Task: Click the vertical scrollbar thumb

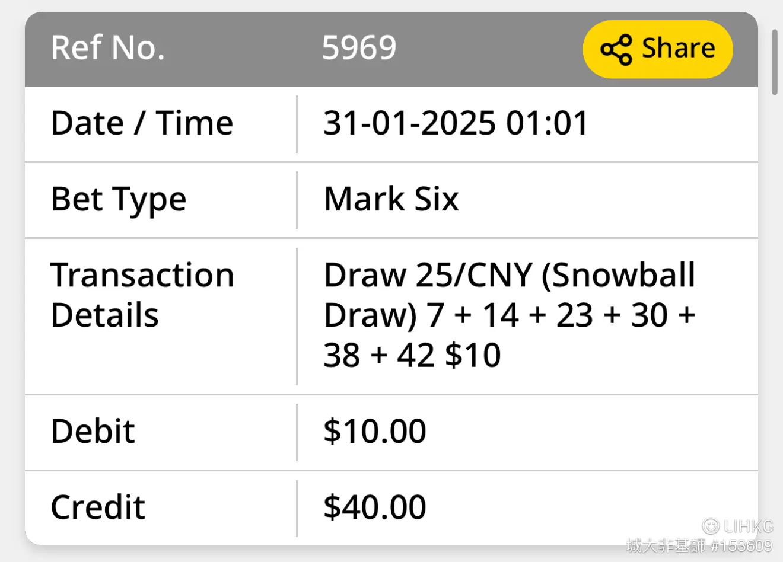Action: (x=775, y=62)
